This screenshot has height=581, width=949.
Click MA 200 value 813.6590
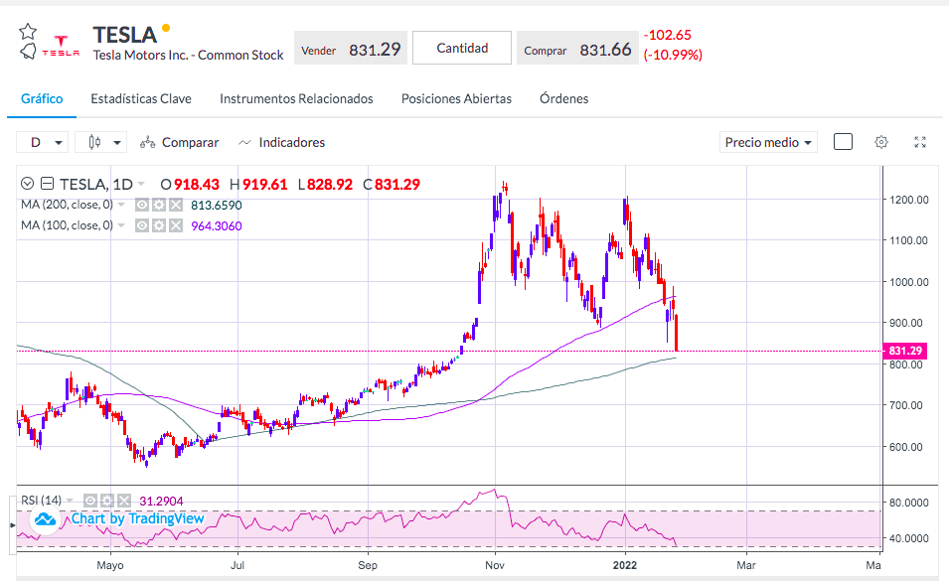[216, 206]
